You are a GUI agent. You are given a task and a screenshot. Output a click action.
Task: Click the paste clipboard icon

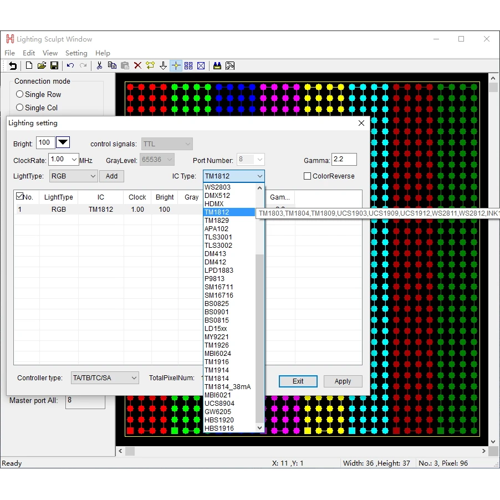[125, 66]
